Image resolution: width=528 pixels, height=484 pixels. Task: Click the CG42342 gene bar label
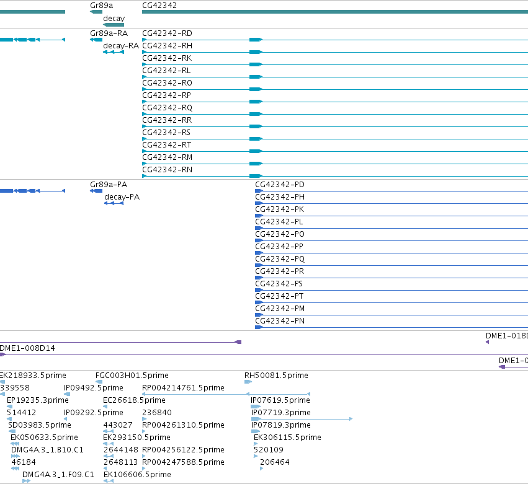159,6
